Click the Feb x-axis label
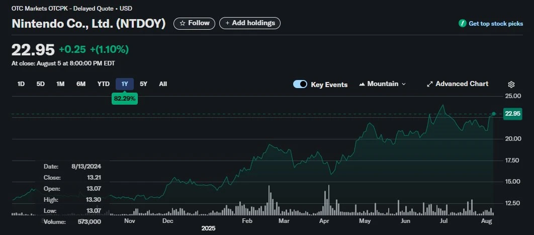The height and width of the screenshot is (235, 534). tap(247, 221)
